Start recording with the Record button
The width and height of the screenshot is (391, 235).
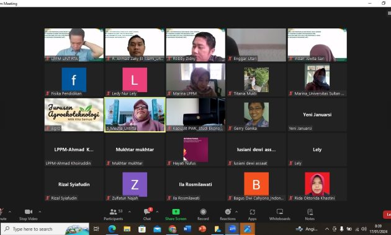(203, 215)
